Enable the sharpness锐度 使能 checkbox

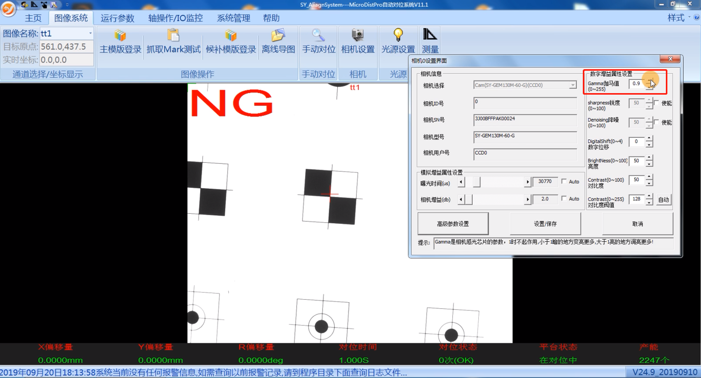[656, 103]
